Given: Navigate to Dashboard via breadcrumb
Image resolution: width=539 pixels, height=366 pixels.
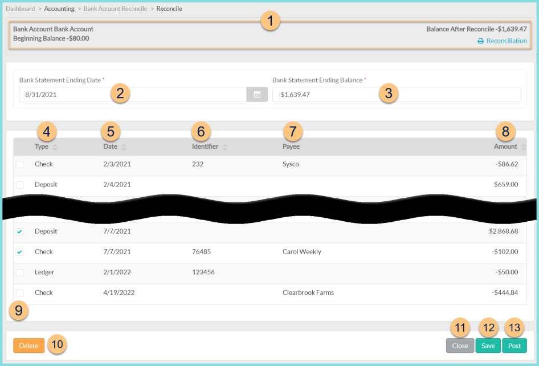Looking at the screenshot, I should [x=20, y=9].
